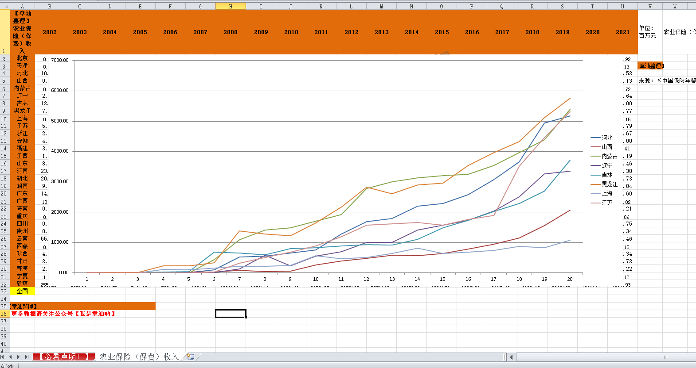Click the 0.00 axis label on chart

pos(64,273)
